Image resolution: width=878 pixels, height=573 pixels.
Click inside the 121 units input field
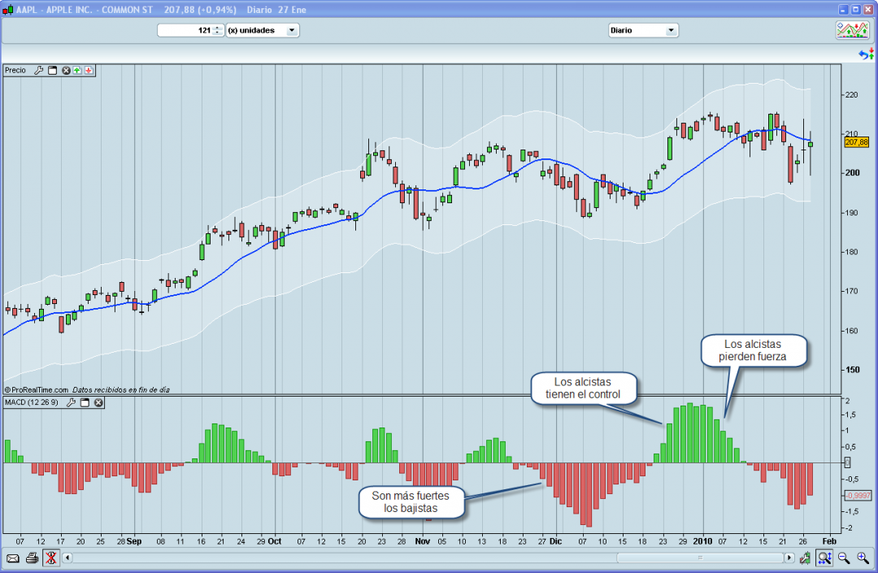coord(187,30)
